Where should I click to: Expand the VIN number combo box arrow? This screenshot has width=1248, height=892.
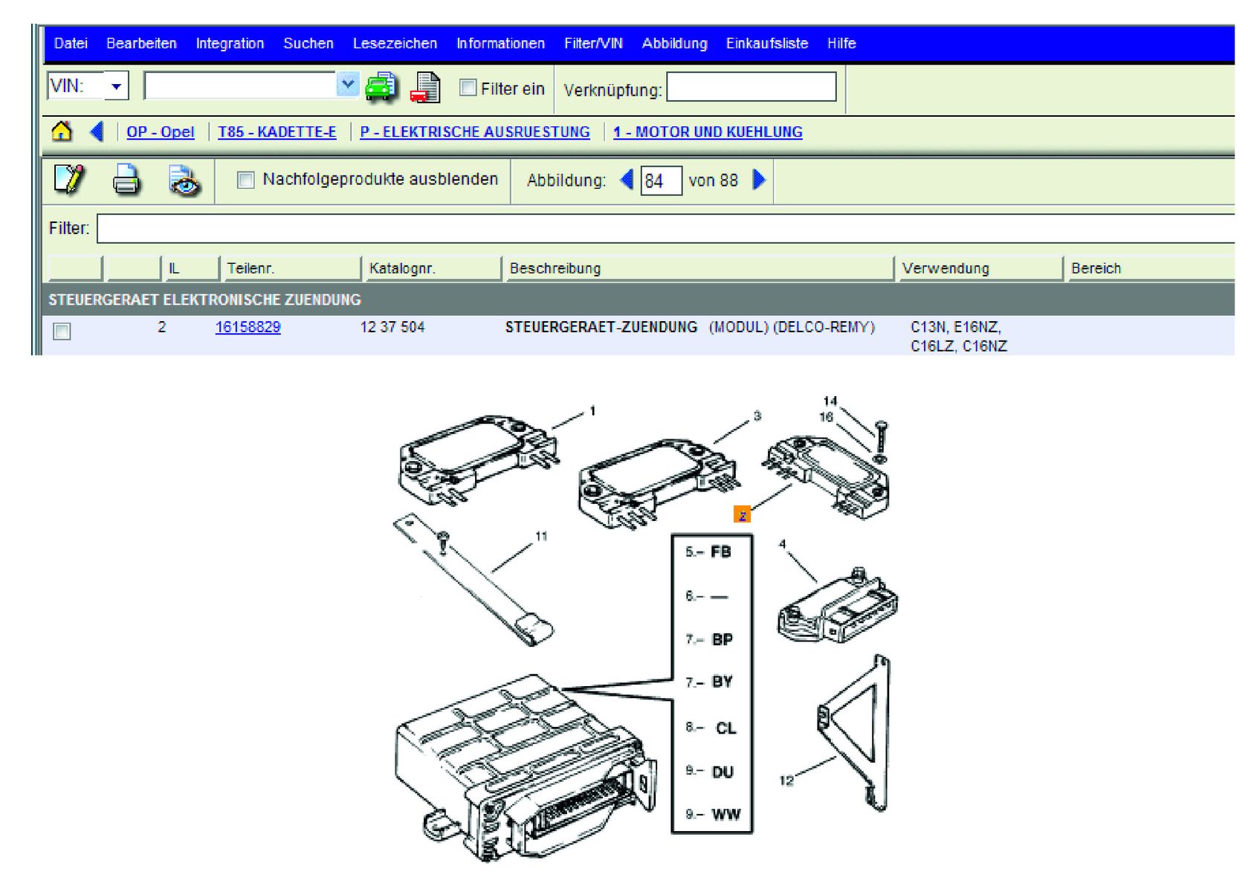pyautogui.click(x=347, y=85)
